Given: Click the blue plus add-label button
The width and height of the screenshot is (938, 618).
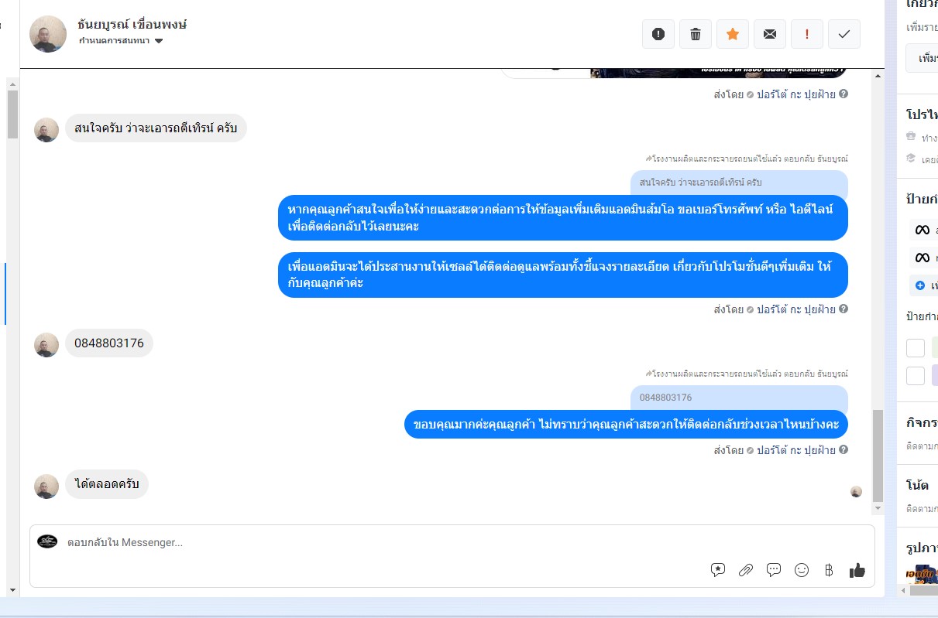Looking at the screenshot, I should tap(920, 285).
